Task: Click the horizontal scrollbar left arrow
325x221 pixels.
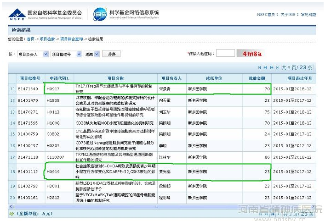Action: (11, 206)
